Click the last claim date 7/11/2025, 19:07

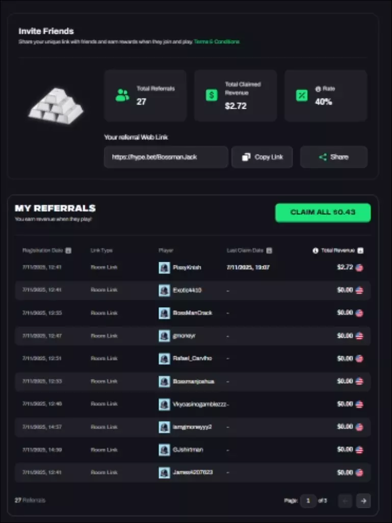click(x=248, y=267)
